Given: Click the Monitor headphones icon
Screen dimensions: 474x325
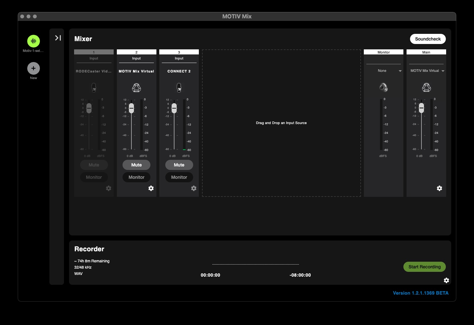Looking at the screenshot, I should [383, 87].
